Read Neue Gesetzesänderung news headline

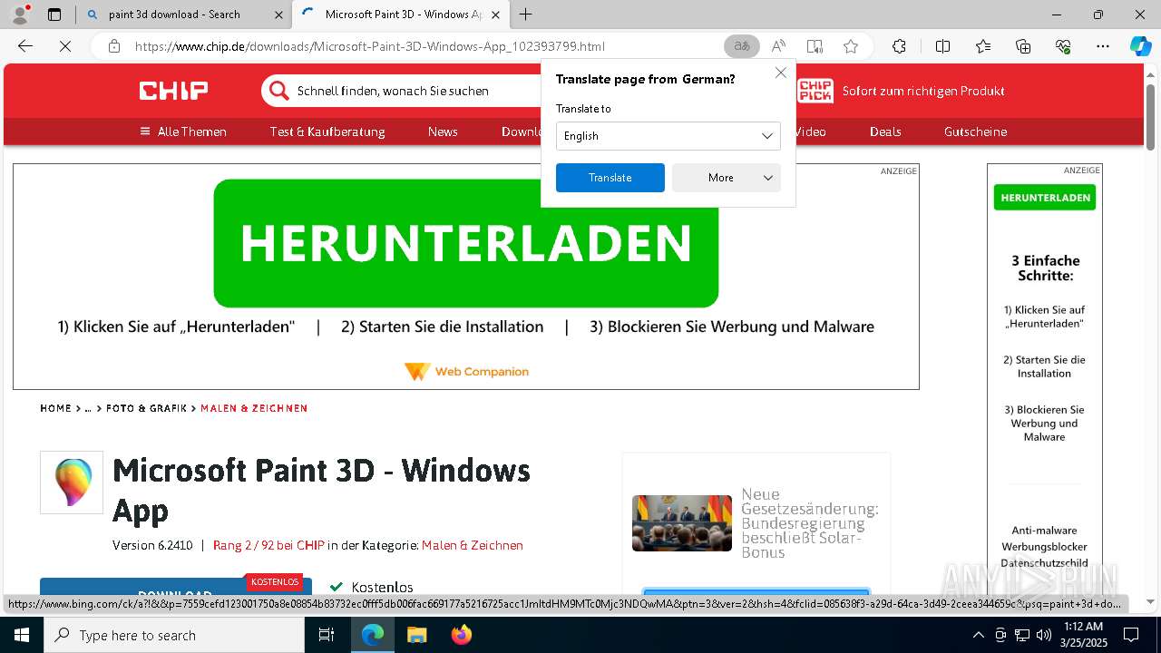tap(810, 523)
